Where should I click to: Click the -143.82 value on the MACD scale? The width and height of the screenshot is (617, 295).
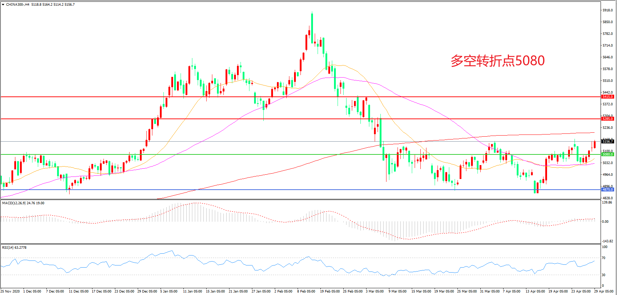click(607, 241)
